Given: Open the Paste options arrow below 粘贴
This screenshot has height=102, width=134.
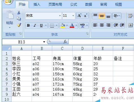Looking at the screenshot, I should tap(10, 28).
